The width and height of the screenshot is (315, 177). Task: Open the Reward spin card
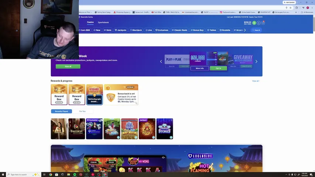tap(95, 94)
